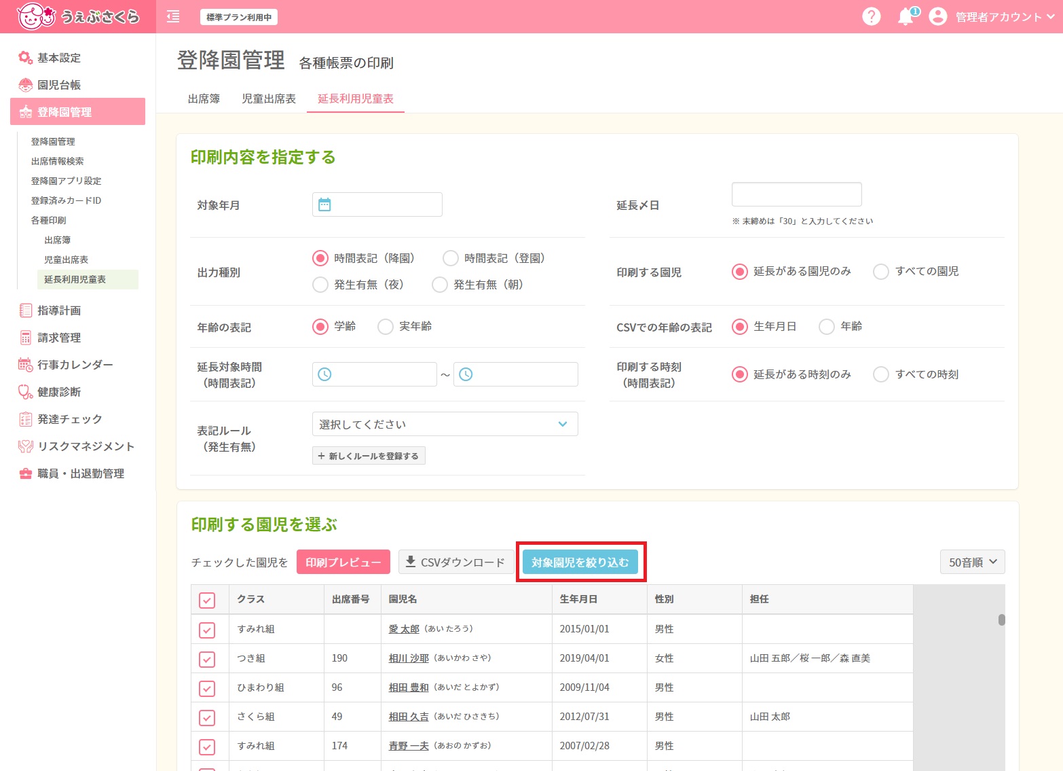Click the クラス column header

click(x=276, y=599)
